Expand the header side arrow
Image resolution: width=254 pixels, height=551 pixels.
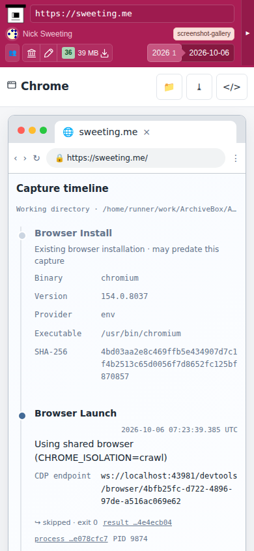coord(247,33)
